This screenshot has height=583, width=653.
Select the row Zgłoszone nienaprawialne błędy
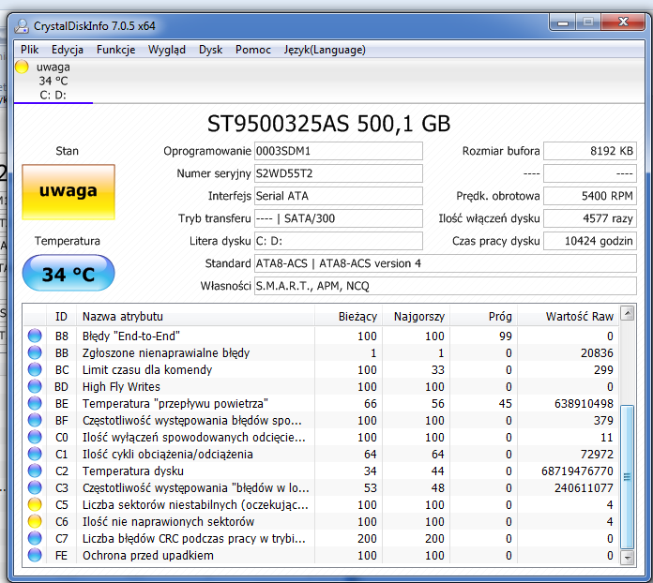tap(321, 352)
